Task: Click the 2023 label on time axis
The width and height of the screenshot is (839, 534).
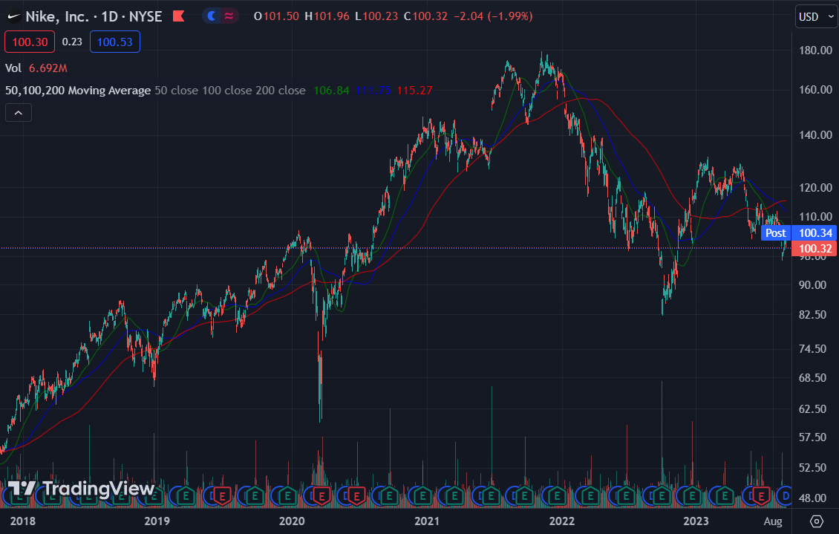Action: [x=696, y=521]
